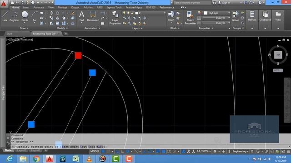
Task: Toggle lineweight display in status bar
Action: [x=158, y=151]
